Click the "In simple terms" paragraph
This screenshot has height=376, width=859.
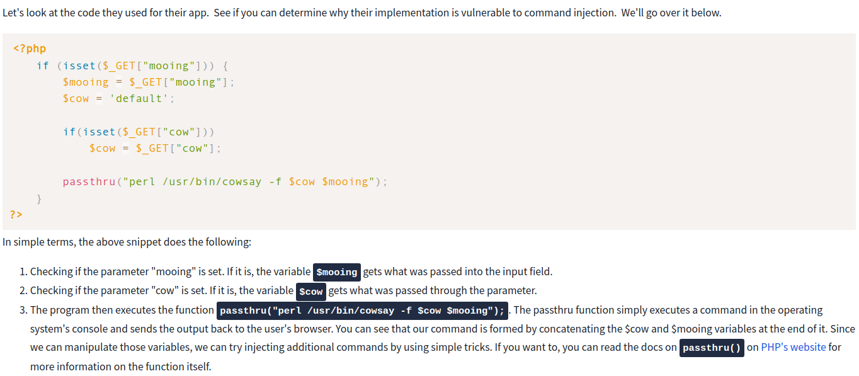(127, 242)
